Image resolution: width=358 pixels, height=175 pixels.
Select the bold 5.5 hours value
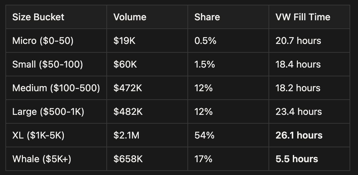(297, 159)
